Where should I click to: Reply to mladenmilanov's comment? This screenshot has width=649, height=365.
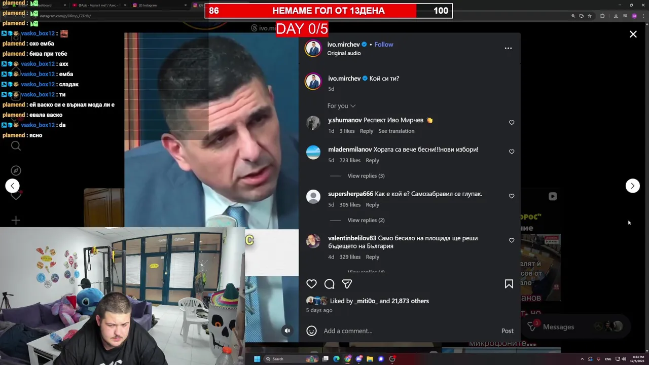coord(372,160)
